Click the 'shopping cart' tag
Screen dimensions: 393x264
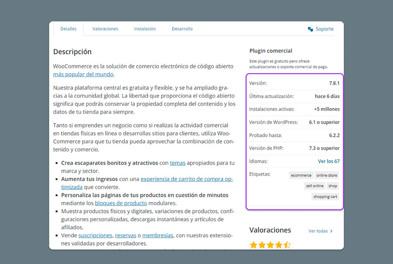(325, 197)
